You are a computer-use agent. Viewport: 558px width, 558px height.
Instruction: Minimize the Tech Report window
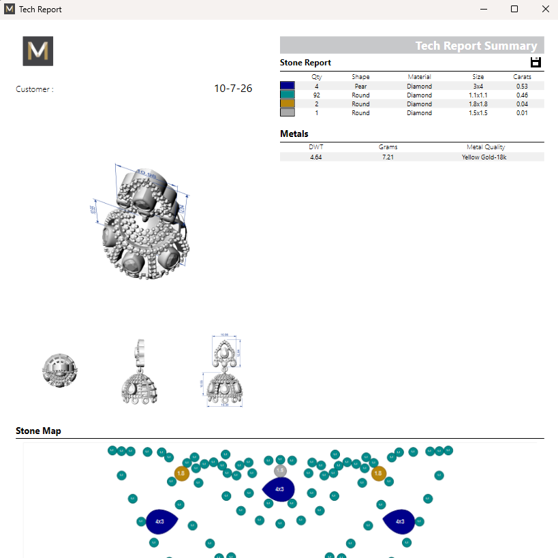coord(484,9)
